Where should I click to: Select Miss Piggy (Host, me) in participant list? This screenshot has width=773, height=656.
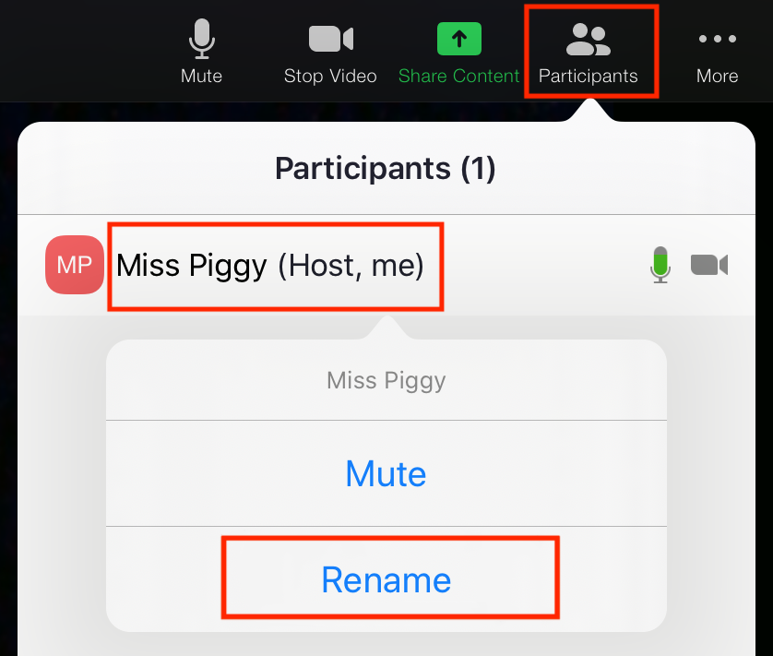point(270,266)
